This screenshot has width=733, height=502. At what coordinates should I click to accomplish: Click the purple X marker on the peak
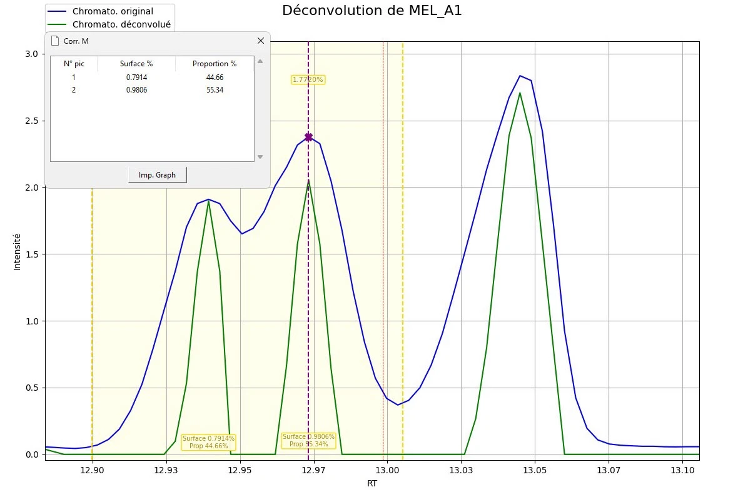308,137
